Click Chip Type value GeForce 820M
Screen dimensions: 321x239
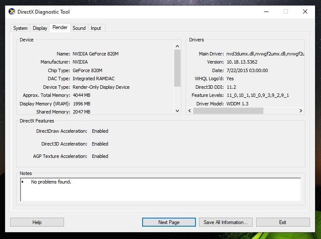pos(88,70)
